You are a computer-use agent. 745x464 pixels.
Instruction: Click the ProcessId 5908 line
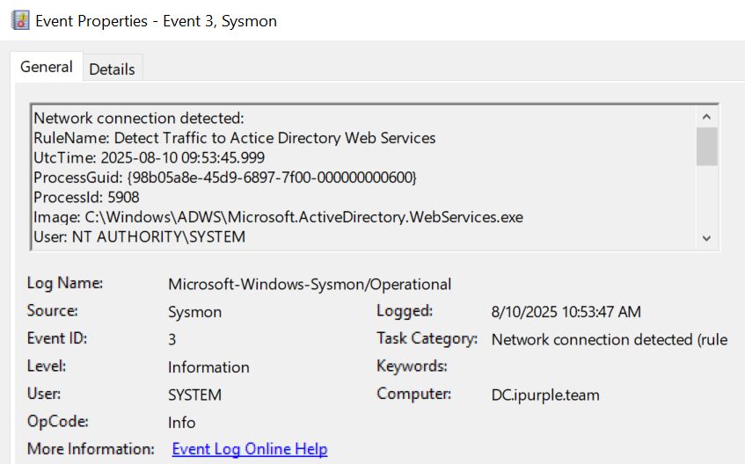tap(86, 197)
